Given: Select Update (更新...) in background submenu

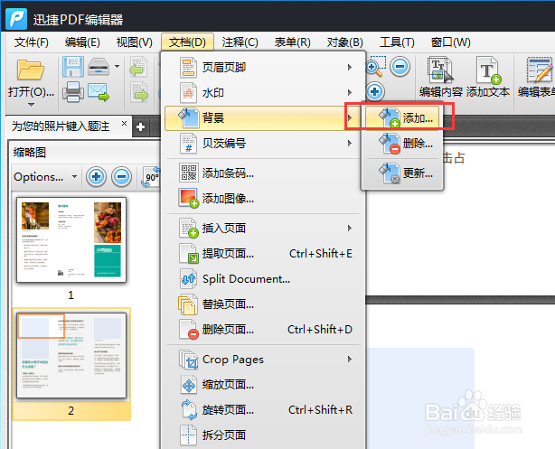Looking at the screenshot, I should coord(402,173).
